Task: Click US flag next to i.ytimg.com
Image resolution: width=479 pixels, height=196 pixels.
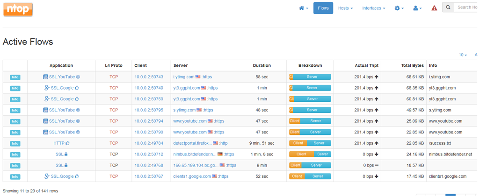Action: [198, 77]
